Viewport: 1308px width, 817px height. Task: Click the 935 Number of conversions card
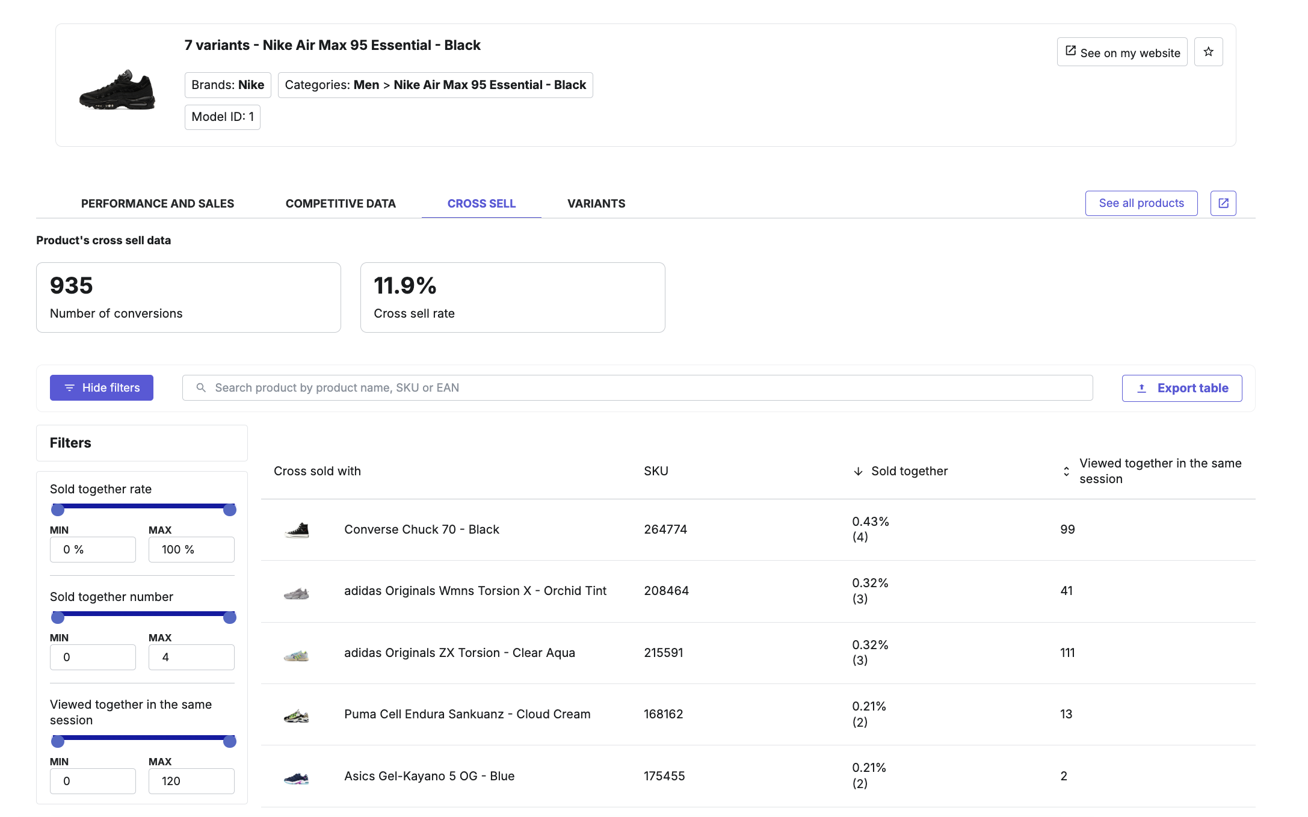coord(188,297)
